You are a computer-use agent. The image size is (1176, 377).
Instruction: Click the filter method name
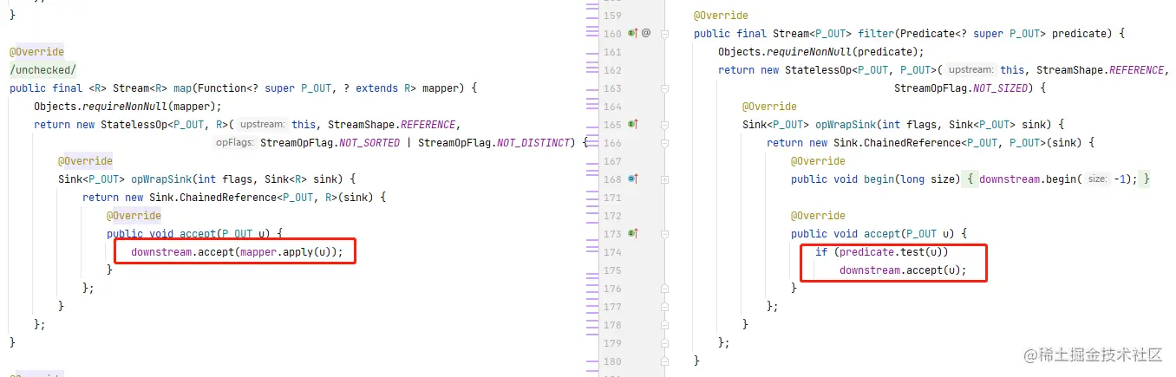[x=876, y=34]
